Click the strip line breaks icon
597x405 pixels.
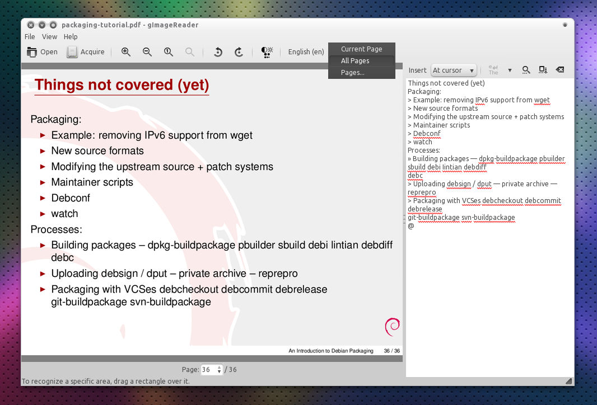pyautogui.click(x=493, y=70)
